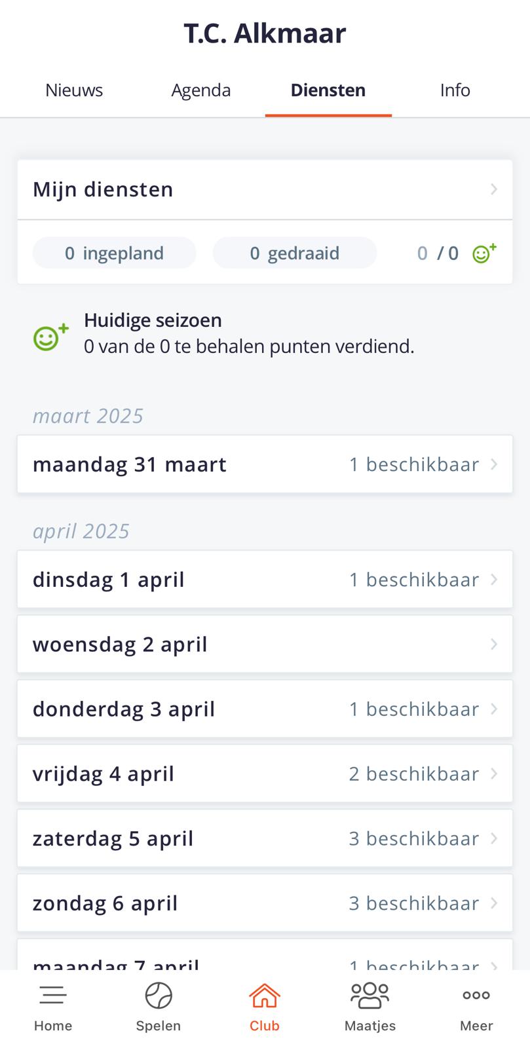530x1048 pixels.
Task: Tap the 0 ingepland pill
Action: pyautogui.click(x=115, y=253)
